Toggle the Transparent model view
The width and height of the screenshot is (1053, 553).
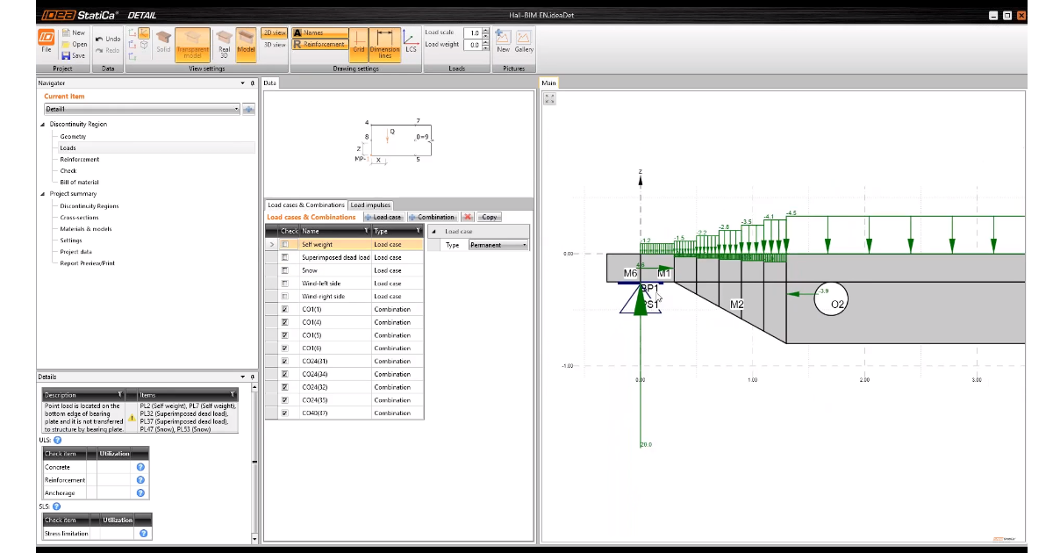point(192,44)
